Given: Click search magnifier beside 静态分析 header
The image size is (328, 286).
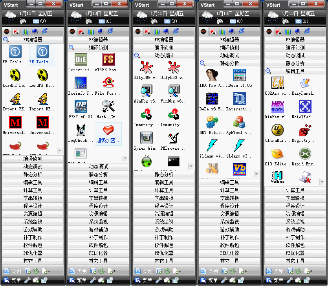Looking at the screenshot, I should [202, 63].
